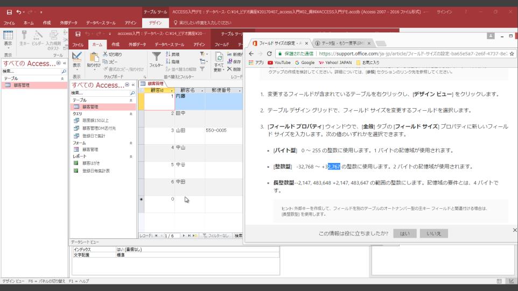
Task: Open navigation pane dropdown in front Access window
Action: (127, 85)
